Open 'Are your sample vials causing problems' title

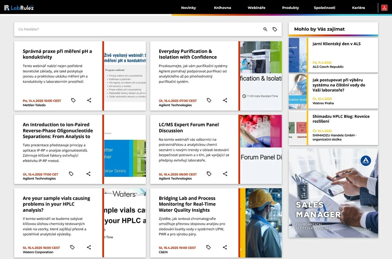click(x=56, y=204)
